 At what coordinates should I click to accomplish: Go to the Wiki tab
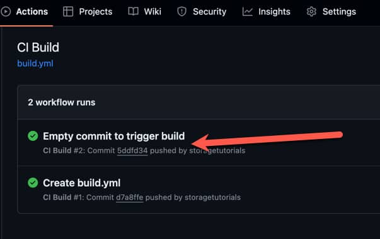(x=145, y=11)
